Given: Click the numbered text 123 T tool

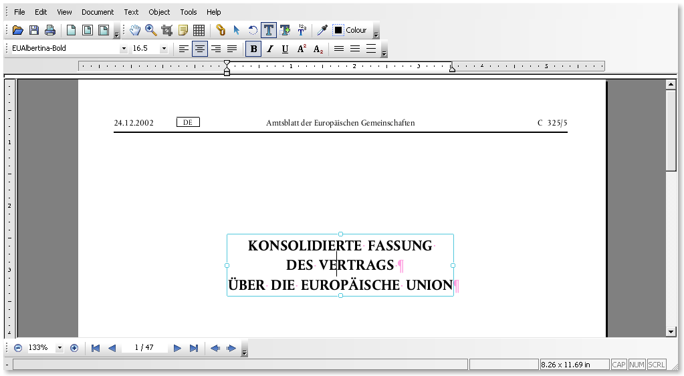Looking at the screenshot, I should click(302, 30).
